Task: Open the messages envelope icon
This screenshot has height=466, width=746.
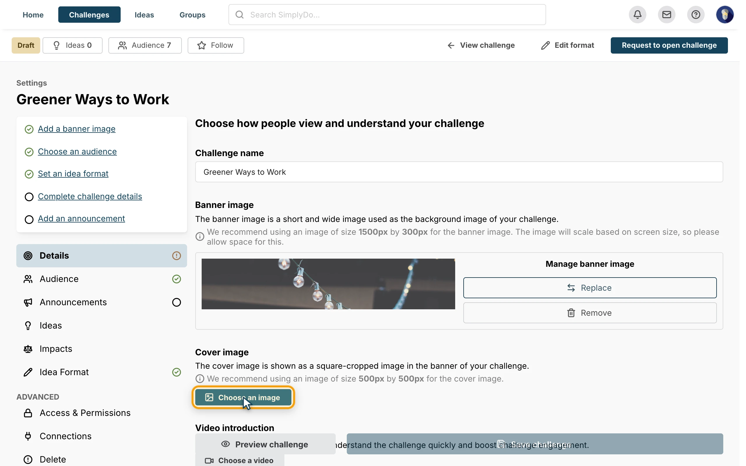Action: [x=666, y=15]
